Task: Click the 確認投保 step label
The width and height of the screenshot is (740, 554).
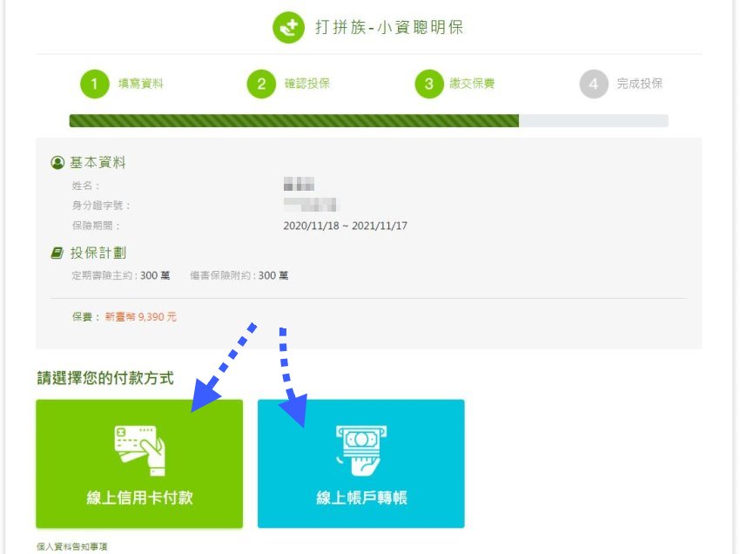Action: coord(306,84)
